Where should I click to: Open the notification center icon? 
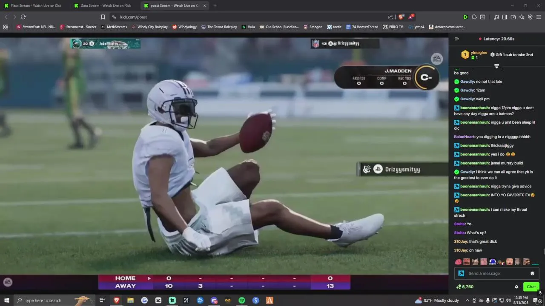point(535,300)
